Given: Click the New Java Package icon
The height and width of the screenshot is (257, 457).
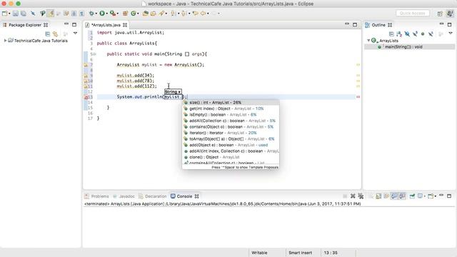Looking at the screenshot, I should coord(126,14).
